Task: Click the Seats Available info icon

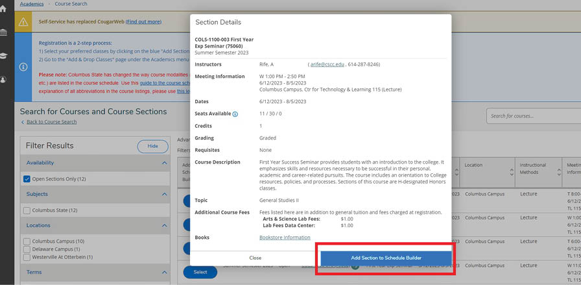Action: point(235,114)
